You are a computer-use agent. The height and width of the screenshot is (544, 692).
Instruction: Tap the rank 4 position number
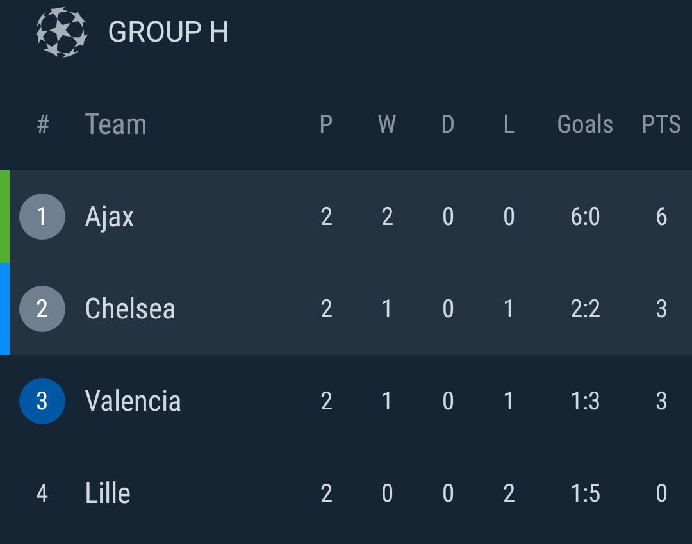pos(42,493)
